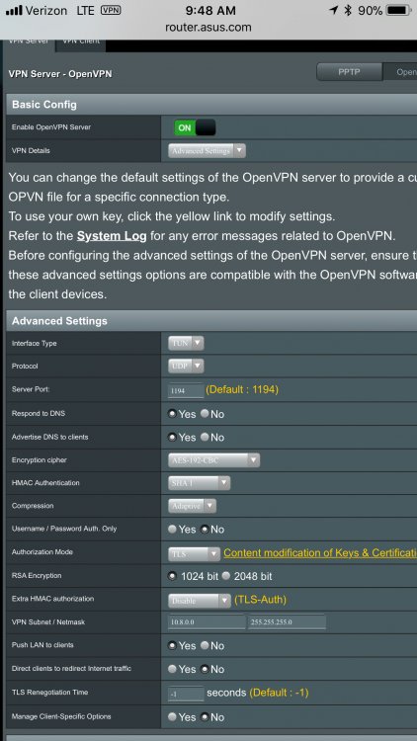Open the VPN Server top tab
Screen dimensions: 417x741
30,43
